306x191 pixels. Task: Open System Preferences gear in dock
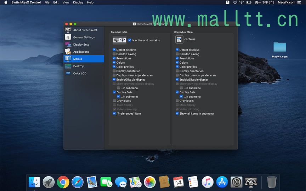(236, 182)
